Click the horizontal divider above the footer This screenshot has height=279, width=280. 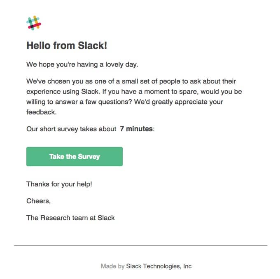pos(140,246)
